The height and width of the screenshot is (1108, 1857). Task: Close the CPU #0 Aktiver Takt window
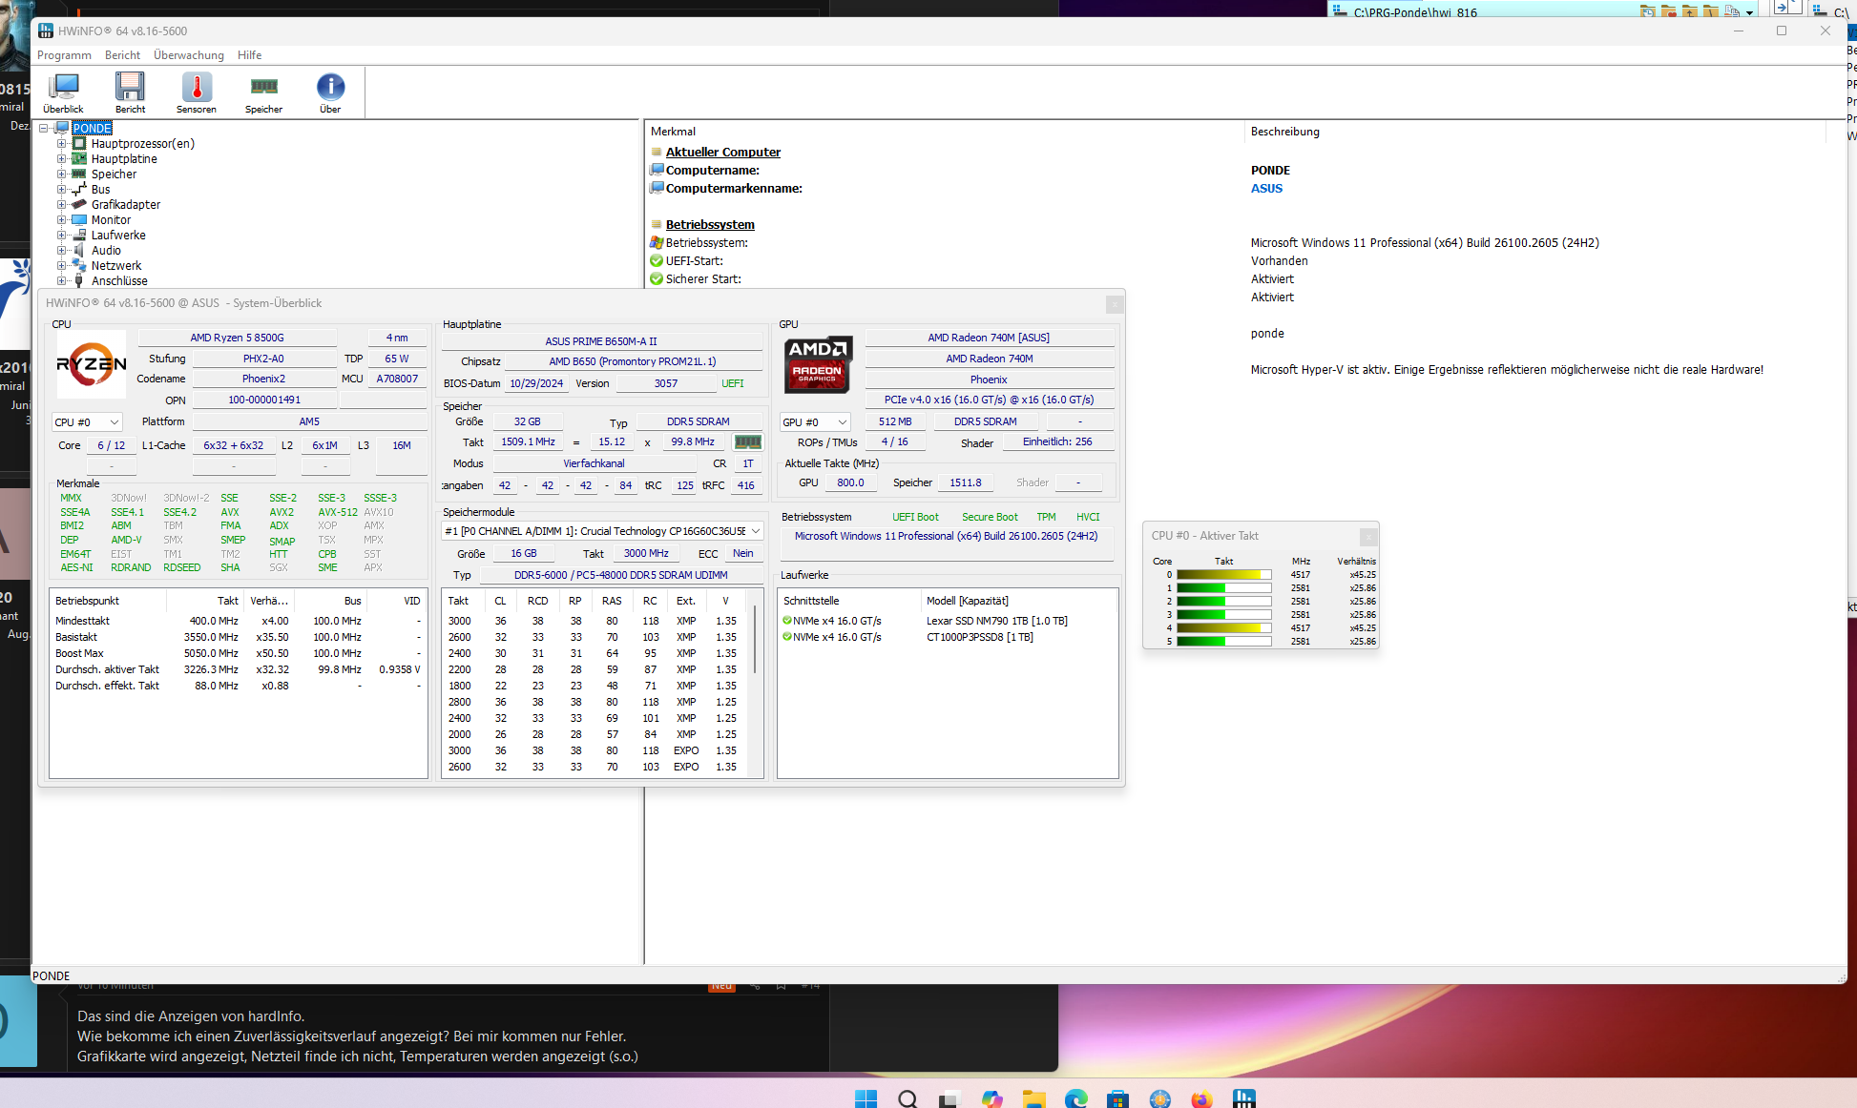tap(1367, 537)
